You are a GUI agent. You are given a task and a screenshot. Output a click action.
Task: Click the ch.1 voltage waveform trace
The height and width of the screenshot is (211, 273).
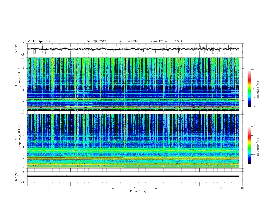click(133, 49)
